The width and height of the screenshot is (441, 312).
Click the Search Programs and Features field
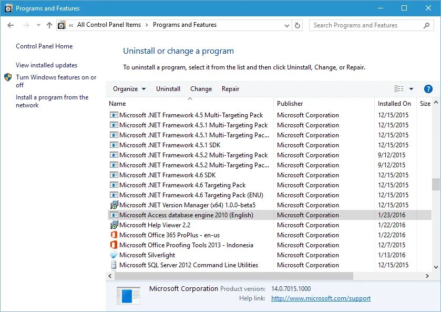pyautogui.click(x=371, y=25)
